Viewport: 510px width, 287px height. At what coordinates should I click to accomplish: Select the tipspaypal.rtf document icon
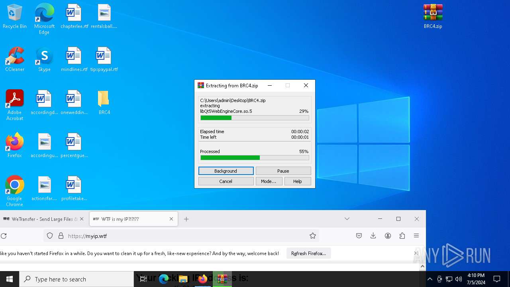[104, 60]
